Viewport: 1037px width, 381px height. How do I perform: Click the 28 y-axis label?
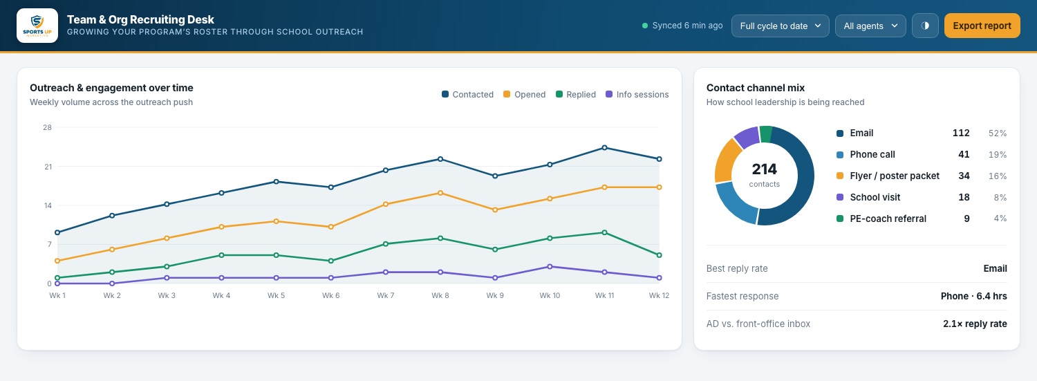click(x=47, y=128)
